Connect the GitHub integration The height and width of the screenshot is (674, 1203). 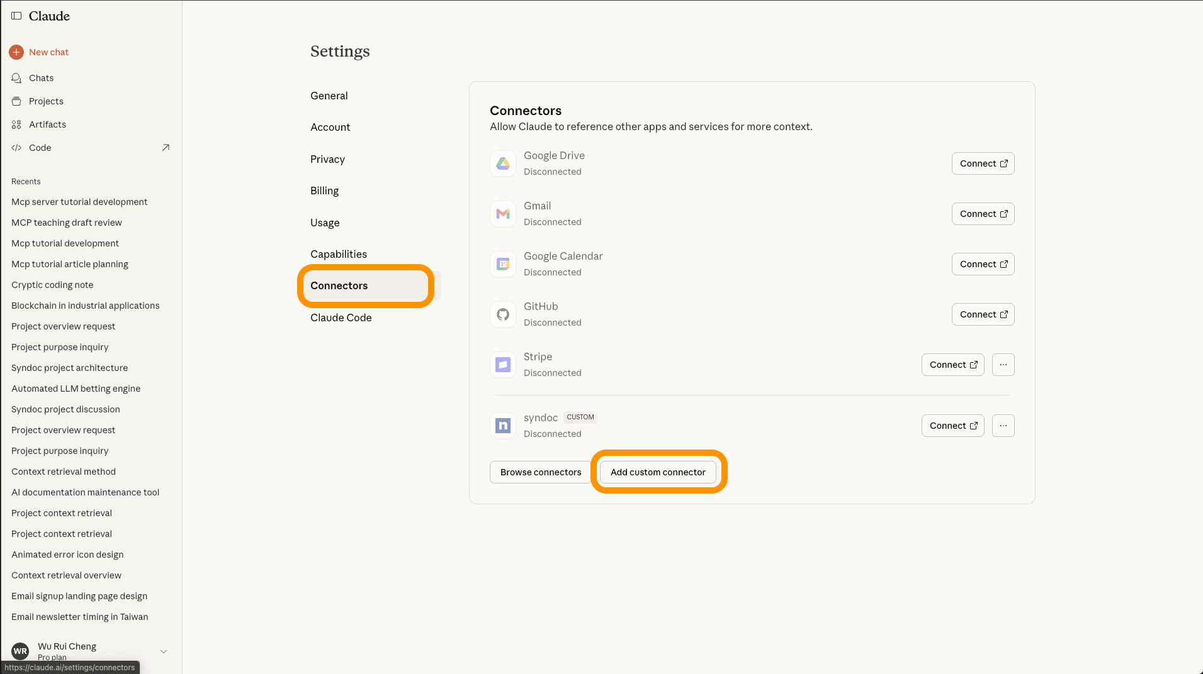[x=983, y=314]
